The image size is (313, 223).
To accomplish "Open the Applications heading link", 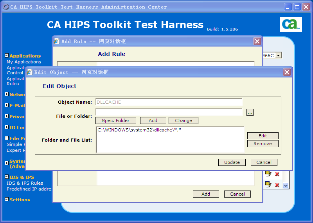I will coord(25,56).
